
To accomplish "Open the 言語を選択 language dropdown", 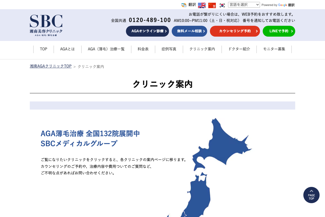I will click(x=244, y=5).
